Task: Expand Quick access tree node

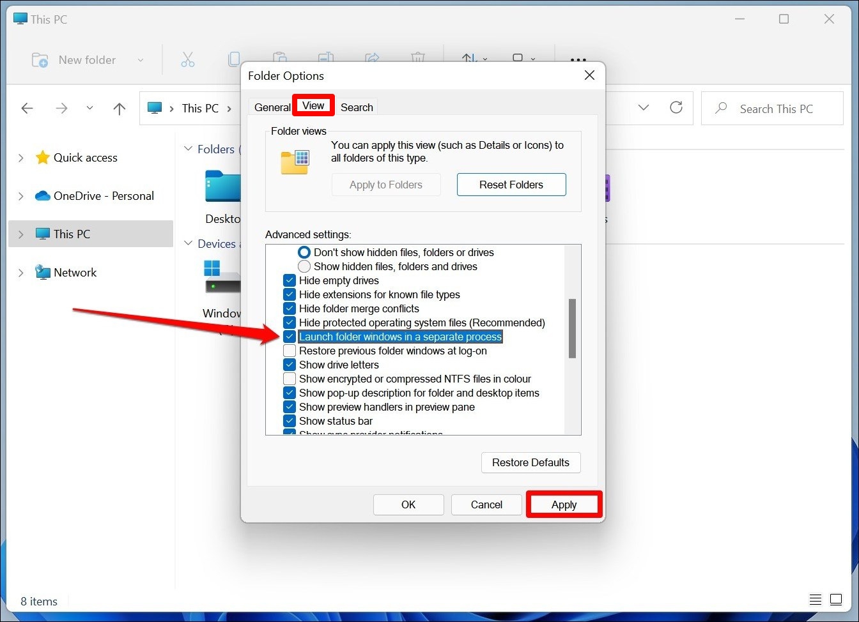Action: 21,158
